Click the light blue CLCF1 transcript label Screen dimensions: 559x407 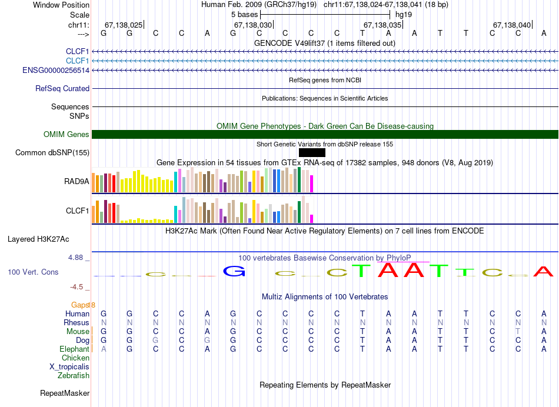point(77,61)
